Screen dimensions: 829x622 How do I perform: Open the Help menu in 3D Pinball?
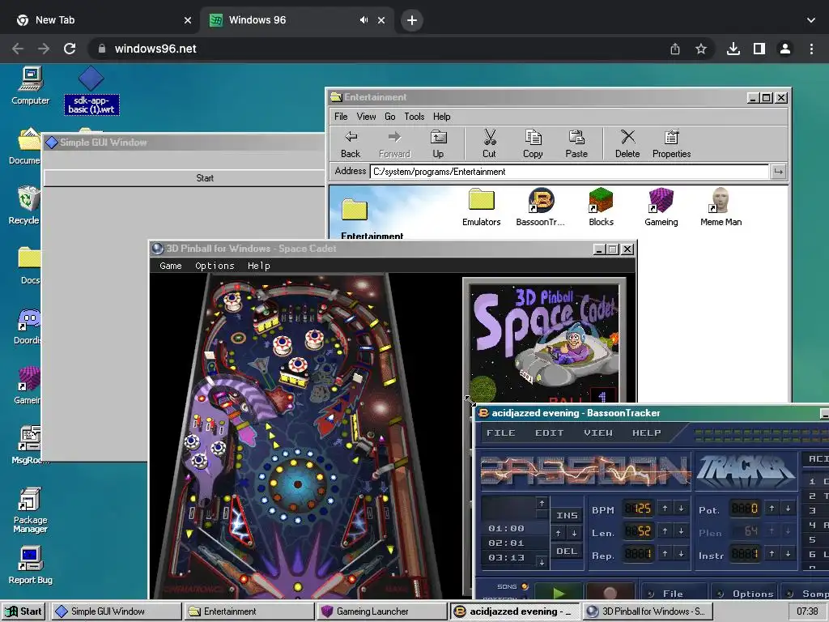pyautogui.click(x=258, y=266)
